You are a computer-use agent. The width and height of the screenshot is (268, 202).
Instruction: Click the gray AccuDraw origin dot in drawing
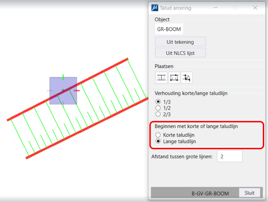(x=63, y=90)
